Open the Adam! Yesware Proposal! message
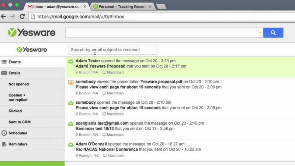 click(x=100, y=66)
